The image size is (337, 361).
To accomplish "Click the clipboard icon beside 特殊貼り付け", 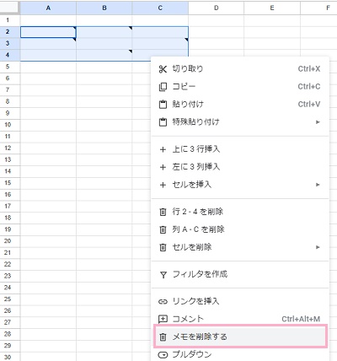I will click(163, 122).
